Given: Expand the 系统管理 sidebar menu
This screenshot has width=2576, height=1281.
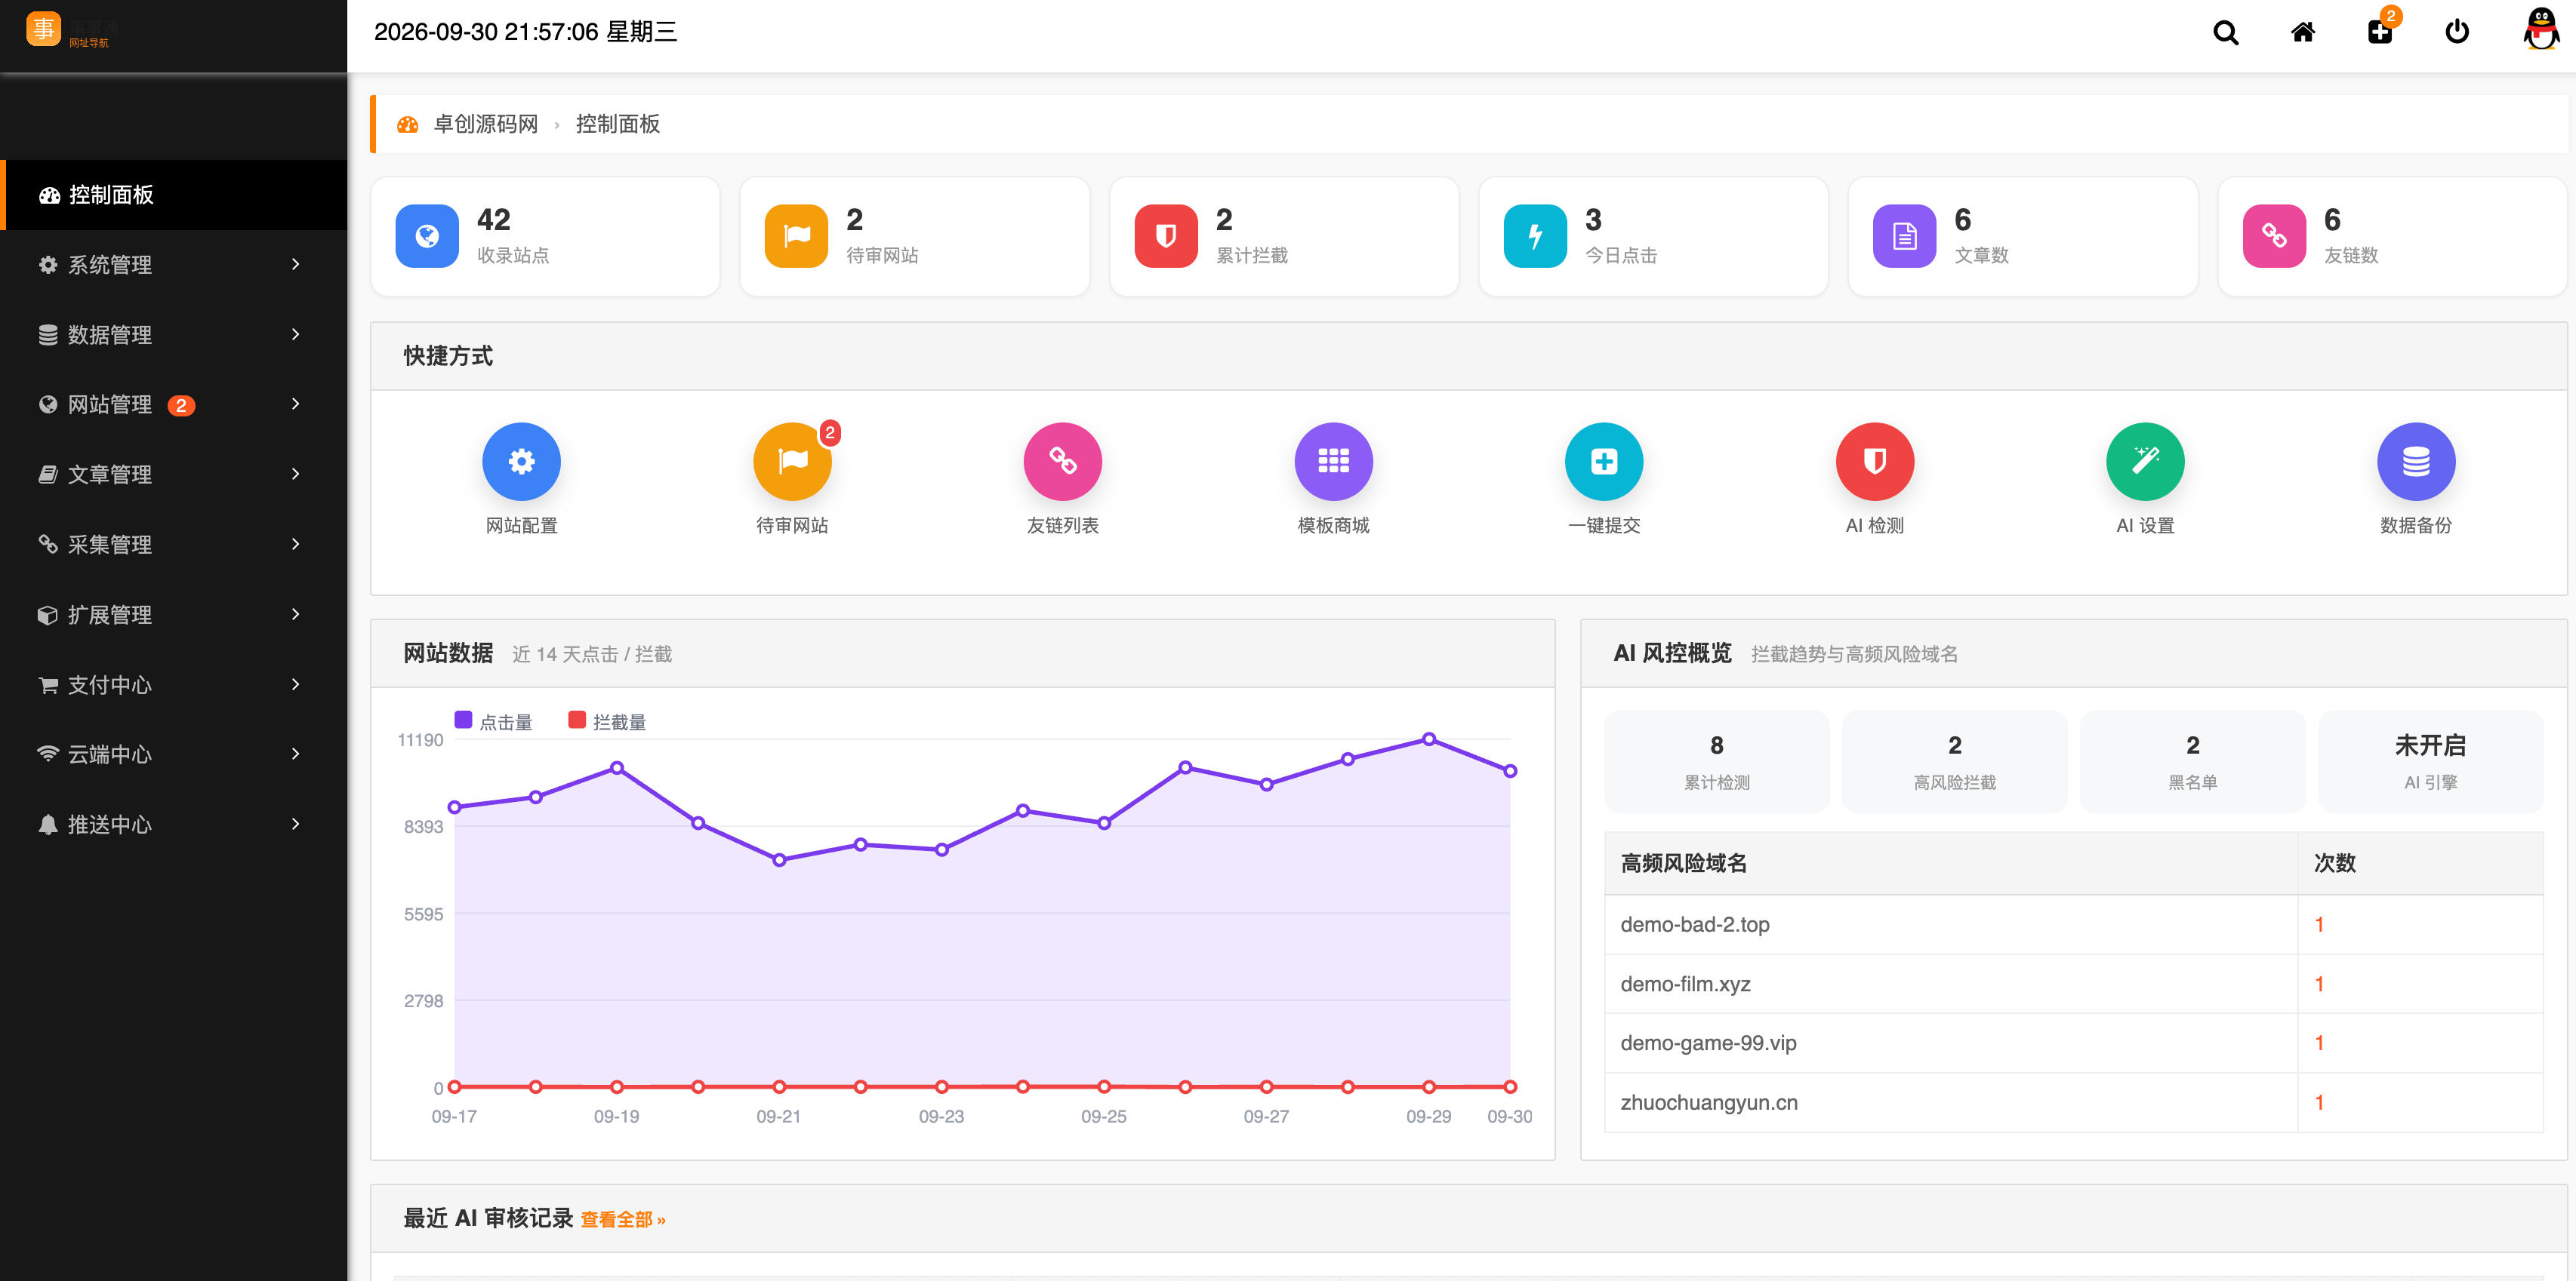Looking at the screenshot, I should pyautogui.click(x=174, y=265).
